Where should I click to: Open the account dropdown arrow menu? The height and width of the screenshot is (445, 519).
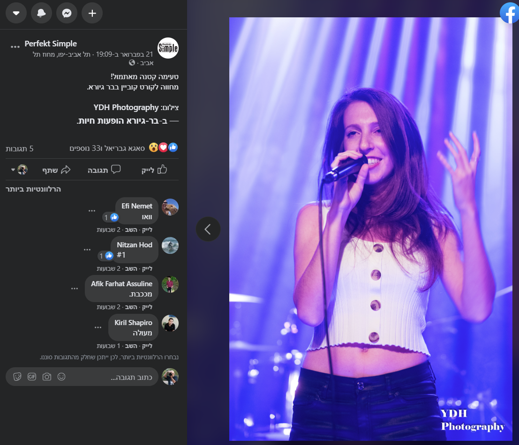click(x=16, y=13)
